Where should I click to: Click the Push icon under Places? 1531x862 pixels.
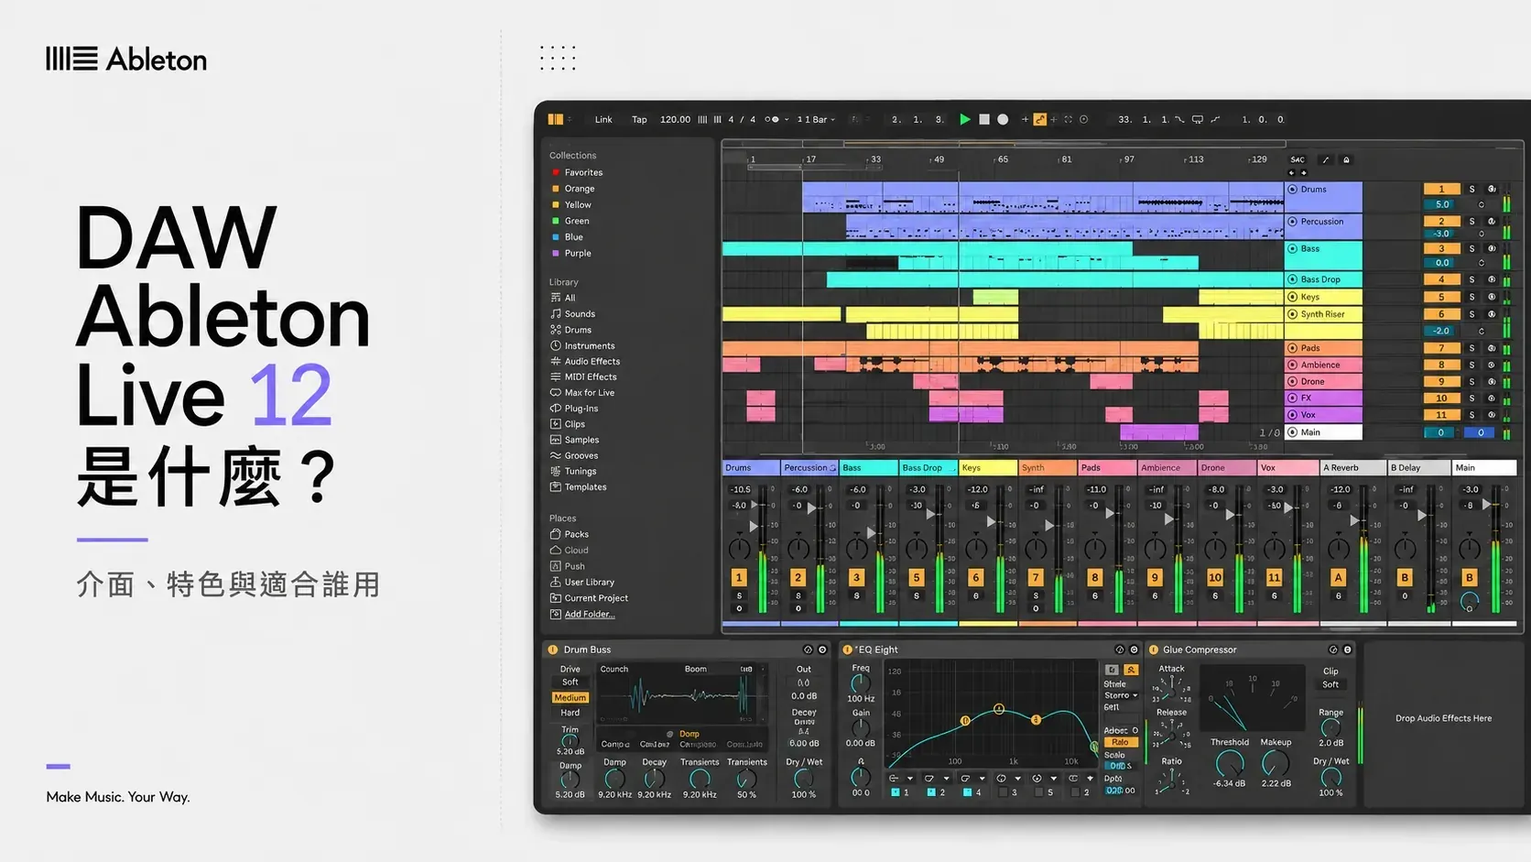tap(555, 566)
